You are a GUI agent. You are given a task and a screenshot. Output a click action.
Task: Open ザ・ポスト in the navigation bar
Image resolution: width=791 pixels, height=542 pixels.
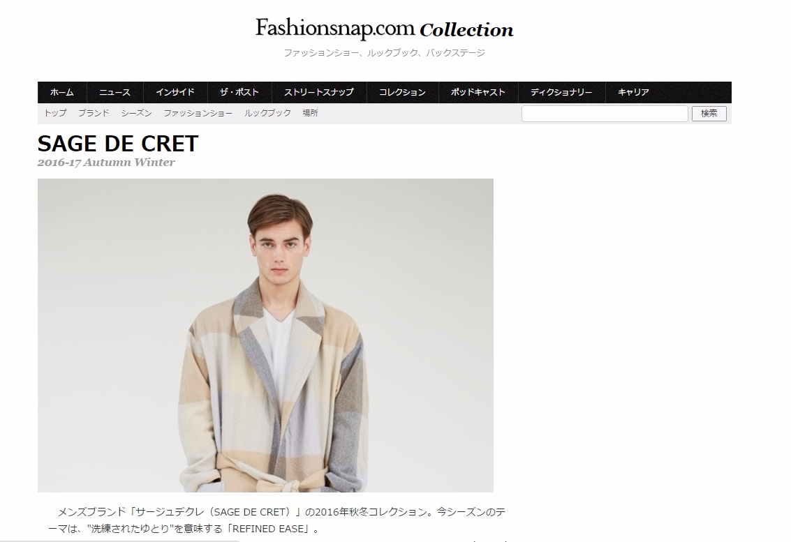coord(239,92)
